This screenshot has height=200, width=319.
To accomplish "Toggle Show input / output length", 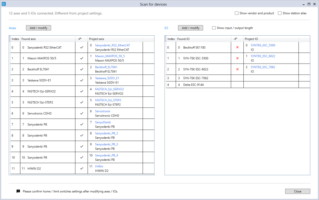I will (x=213, y=28).
